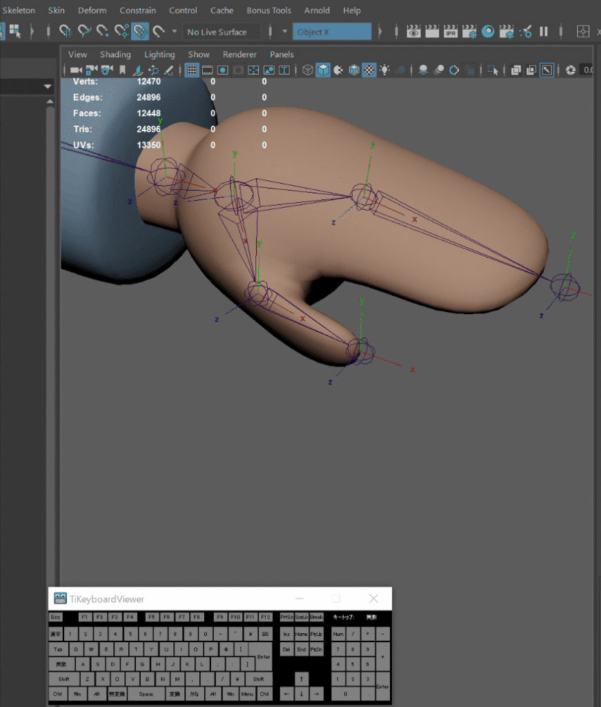The width and height of the screenshot is (601, 707).
Task: Click the TiKeyboardViewer title bar icon
Action: click(x=60, y=599)
